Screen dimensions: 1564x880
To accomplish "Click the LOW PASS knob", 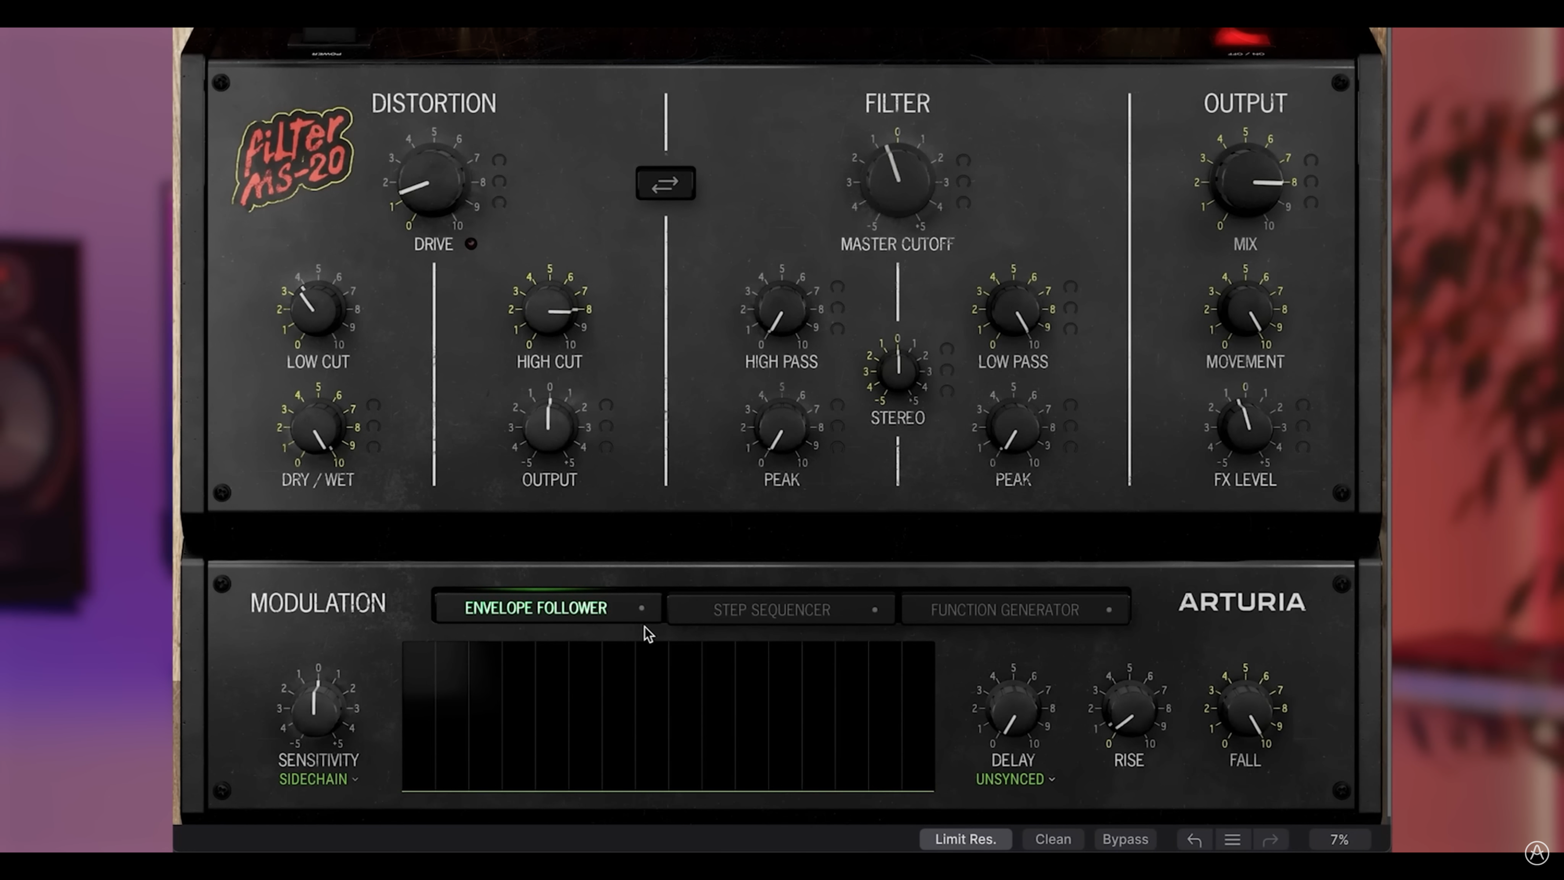I will [x=1013, y=309].
